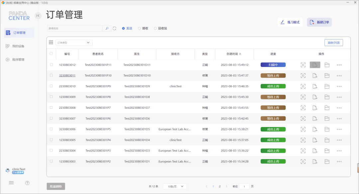This screenshot has width=359, height=194.
Task: Click the 新建订单 button
Action: [319, 22]
